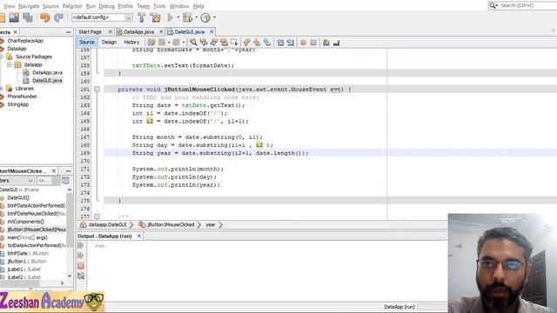This screenshot has height=313, width=557.
Task: Switch to the Start Page tab
Action: pyautogui.click(x=90, y=32)
